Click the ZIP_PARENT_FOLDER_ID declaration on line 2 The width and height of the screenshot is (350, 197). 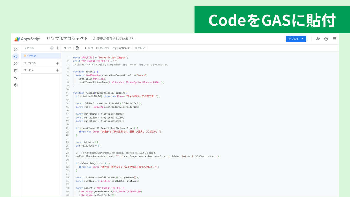point(95,61)
